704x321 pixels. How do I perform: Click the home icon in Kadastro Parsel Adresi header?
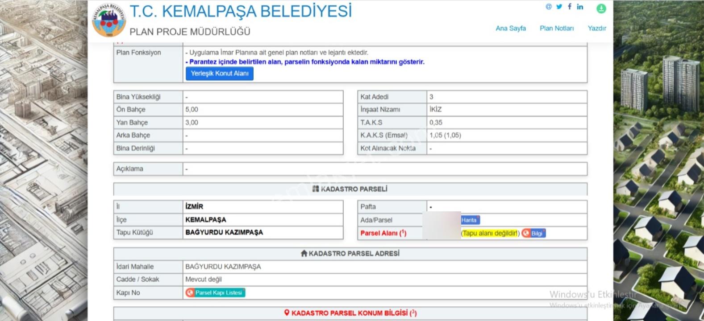(x=304, y=253)
